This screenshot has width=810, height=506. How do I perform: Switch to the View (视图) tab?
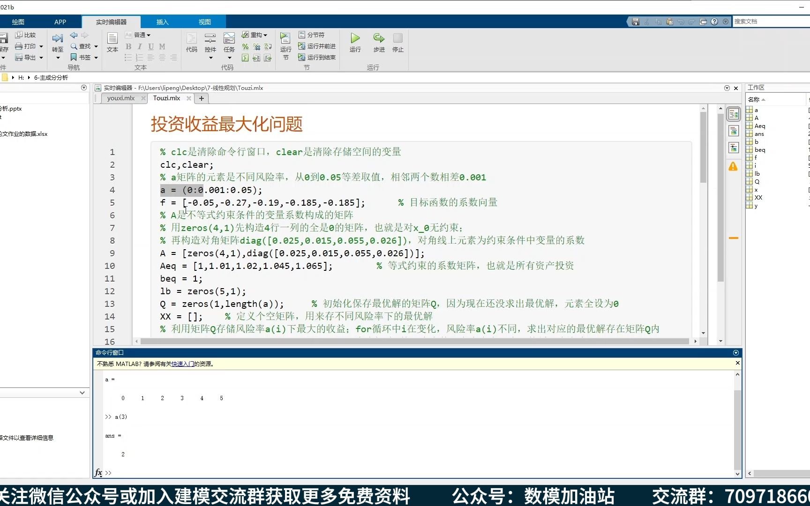(x=204, y=22)
